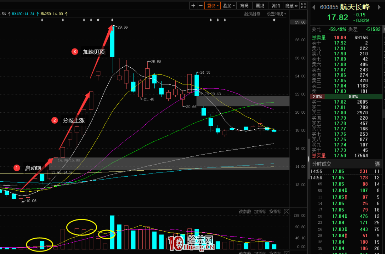The height and width of the screenshot is (254, 385).
Task: Click 改参数 in the volume indicator panel
Action: coord(245,212)
